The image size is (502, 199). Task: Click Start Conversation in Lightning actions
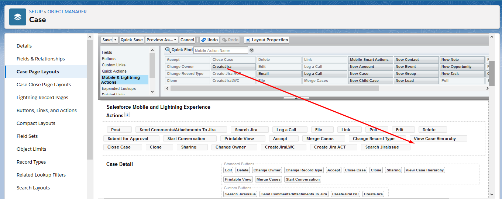click(x=190, y=139)
